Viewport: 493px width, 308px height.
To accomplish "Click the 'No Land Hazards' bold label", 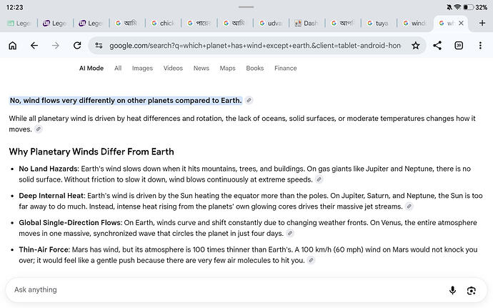I will tap(49, 169).
